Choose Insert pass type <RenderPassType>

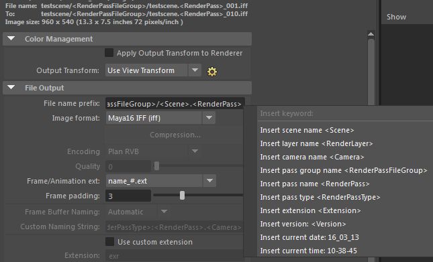tap(320, 197)
